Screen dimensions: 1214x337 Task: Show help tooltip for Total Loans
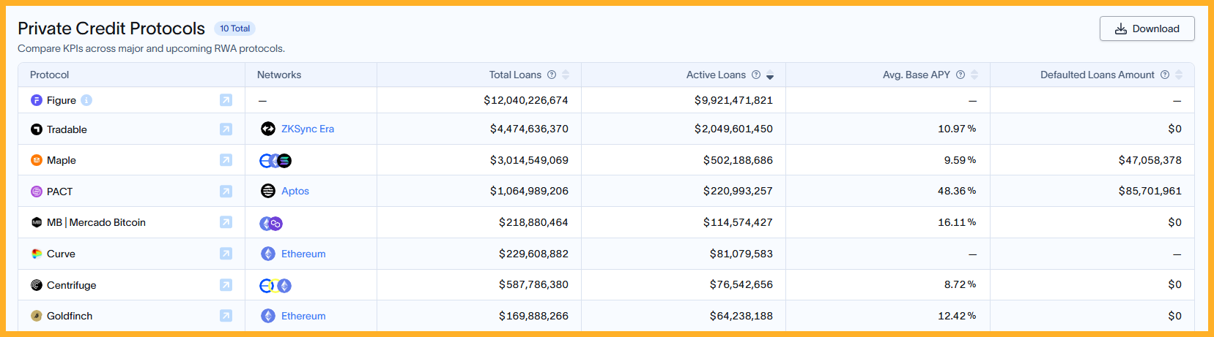coord(552,75)
